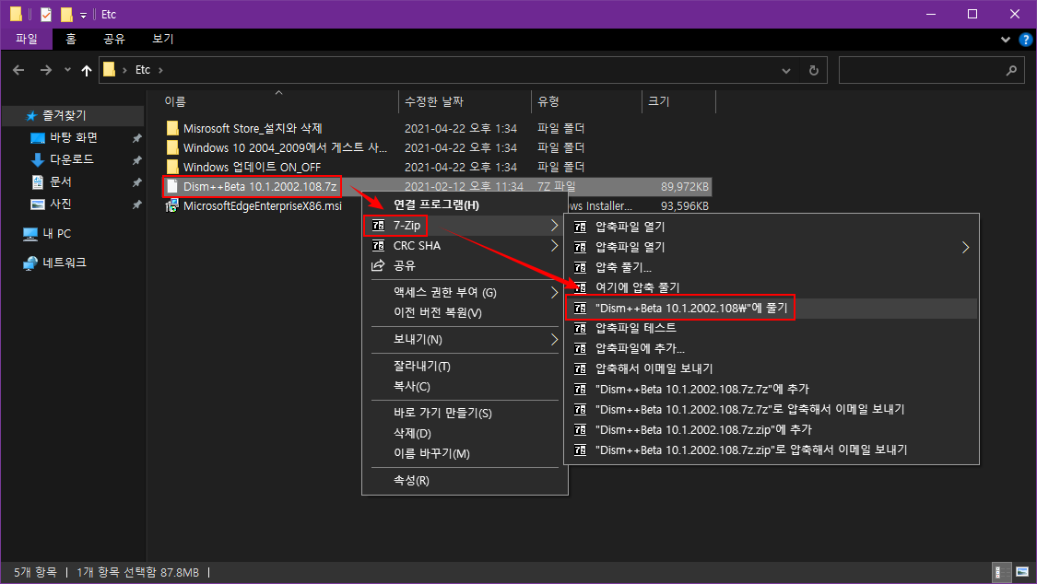Switch to large icons view in status bar
Screen dimensions: 1037x584
click(1022, 572)
